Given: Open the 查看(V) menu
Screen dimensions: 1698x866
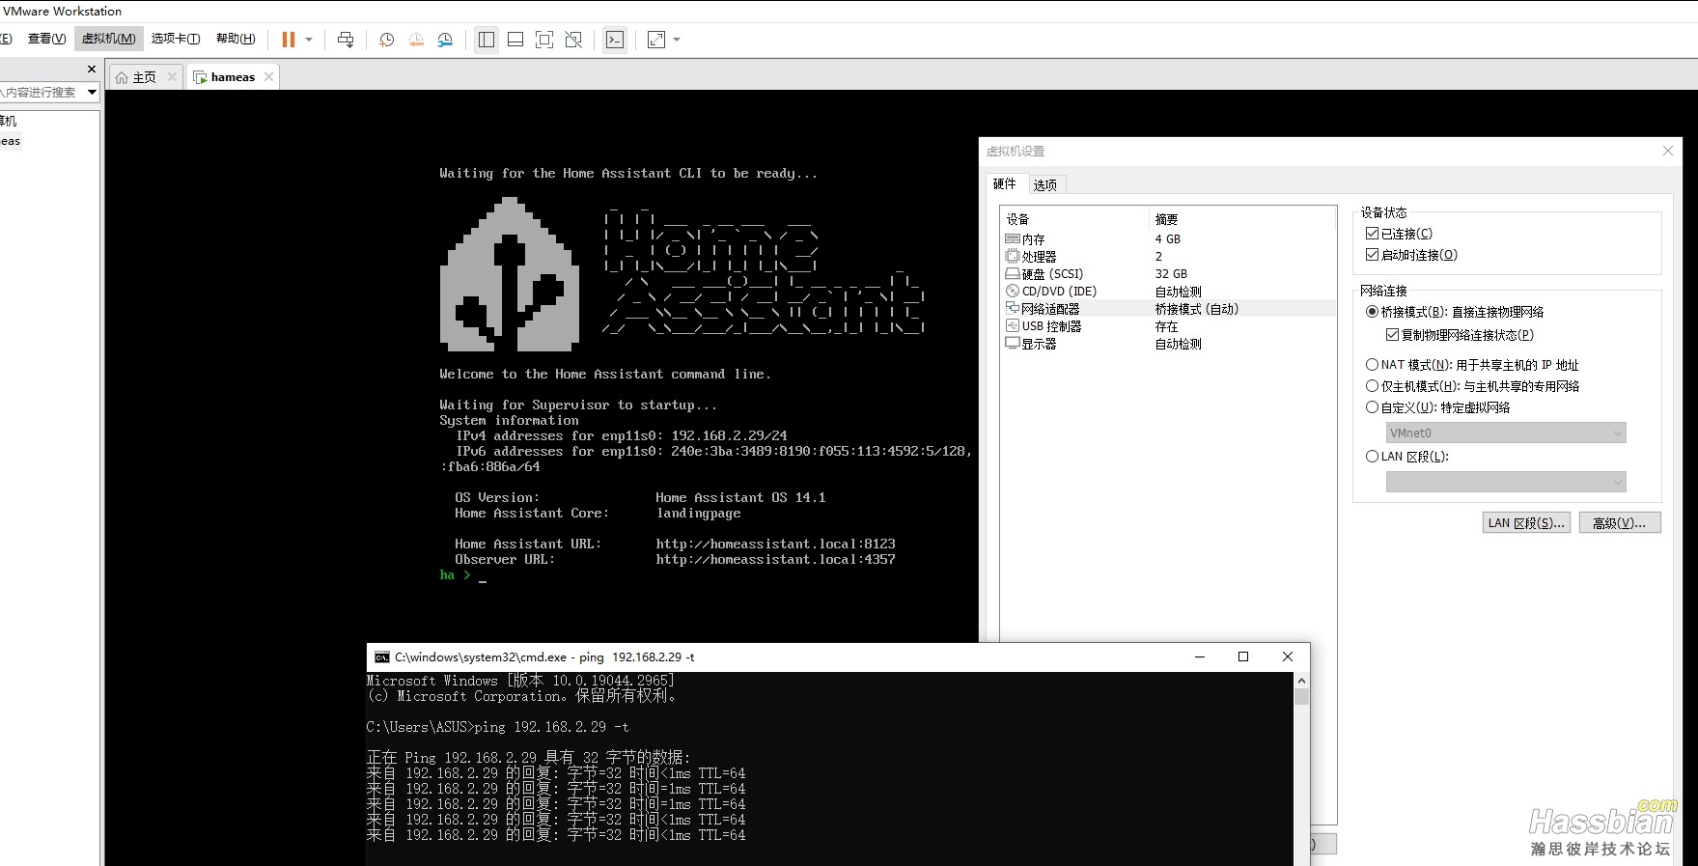Looking at the screenshot, I should [x=46, y=39].
